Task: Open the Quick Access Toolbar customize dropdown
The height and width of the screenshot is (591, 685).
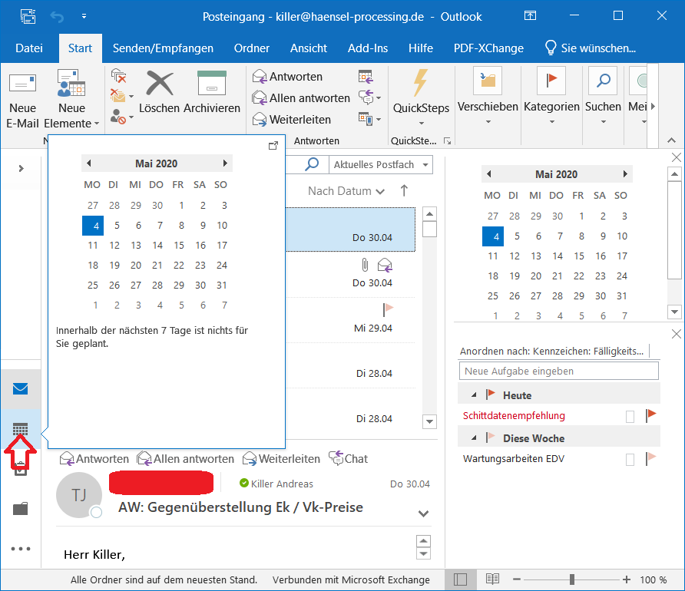Action: point(84,17)
